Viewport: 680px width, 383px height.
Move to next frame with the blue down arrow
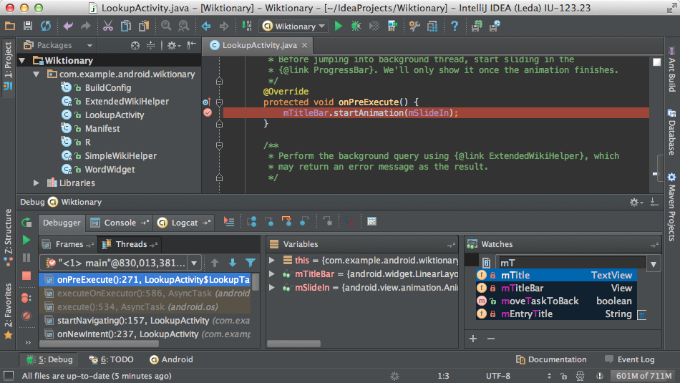click(x=233, y=263)
